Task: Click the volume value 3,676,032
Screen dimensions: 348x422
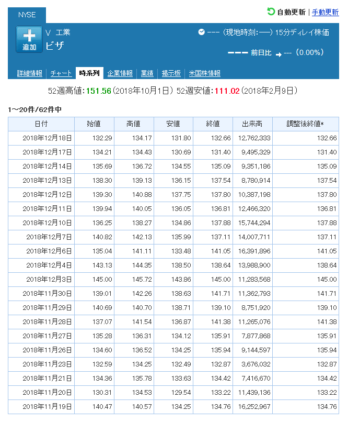Action: pos(256,364)
